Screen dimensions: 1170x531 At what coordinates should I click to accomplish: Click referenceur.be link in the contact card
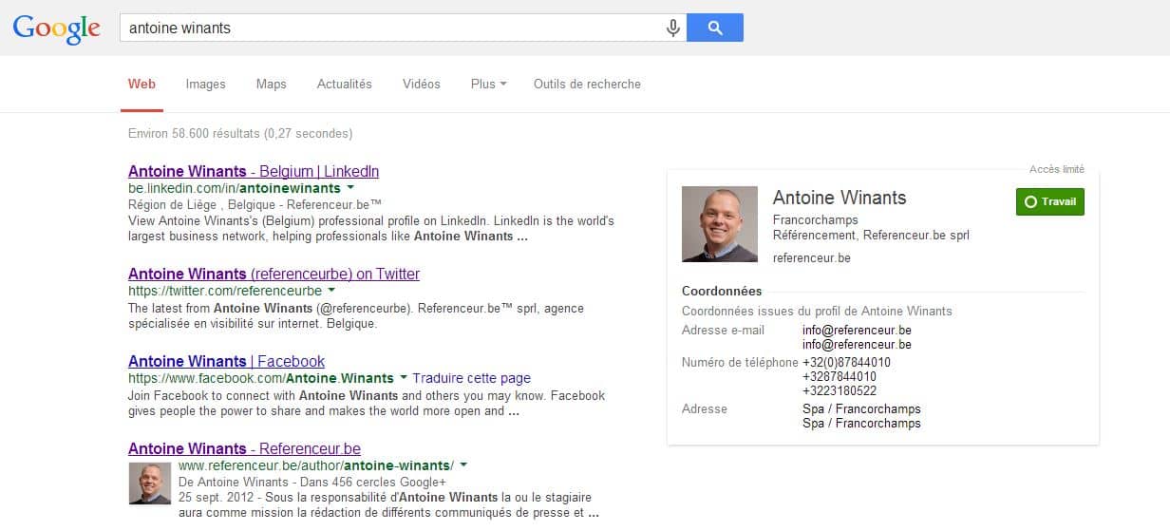tap(812, 257)
